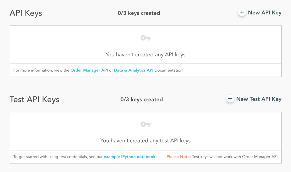Select the Test API Keys section heading

[x=34, y=99]
